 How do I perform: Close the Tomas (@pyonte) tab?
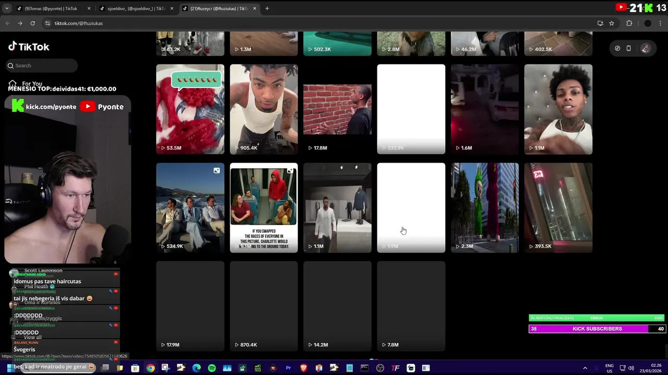coord(89,8)
